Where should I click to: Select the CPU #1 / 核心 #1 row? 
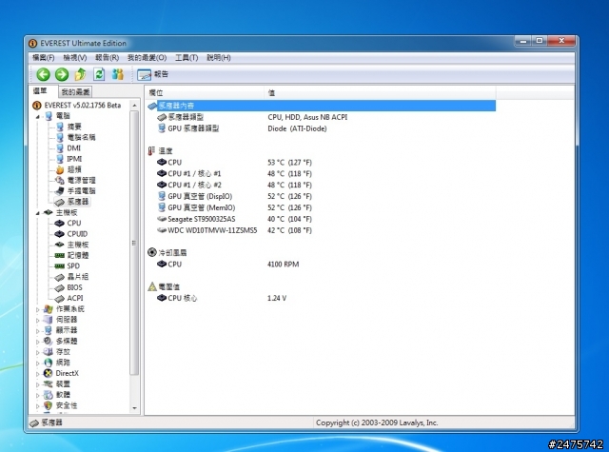pyautogui.click(x=322, y=173)
